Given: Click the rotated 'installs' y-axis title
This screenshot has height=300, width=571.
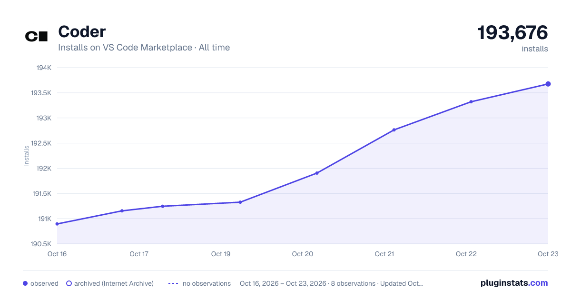Looking at the screenshot, I should click(27, 156).
